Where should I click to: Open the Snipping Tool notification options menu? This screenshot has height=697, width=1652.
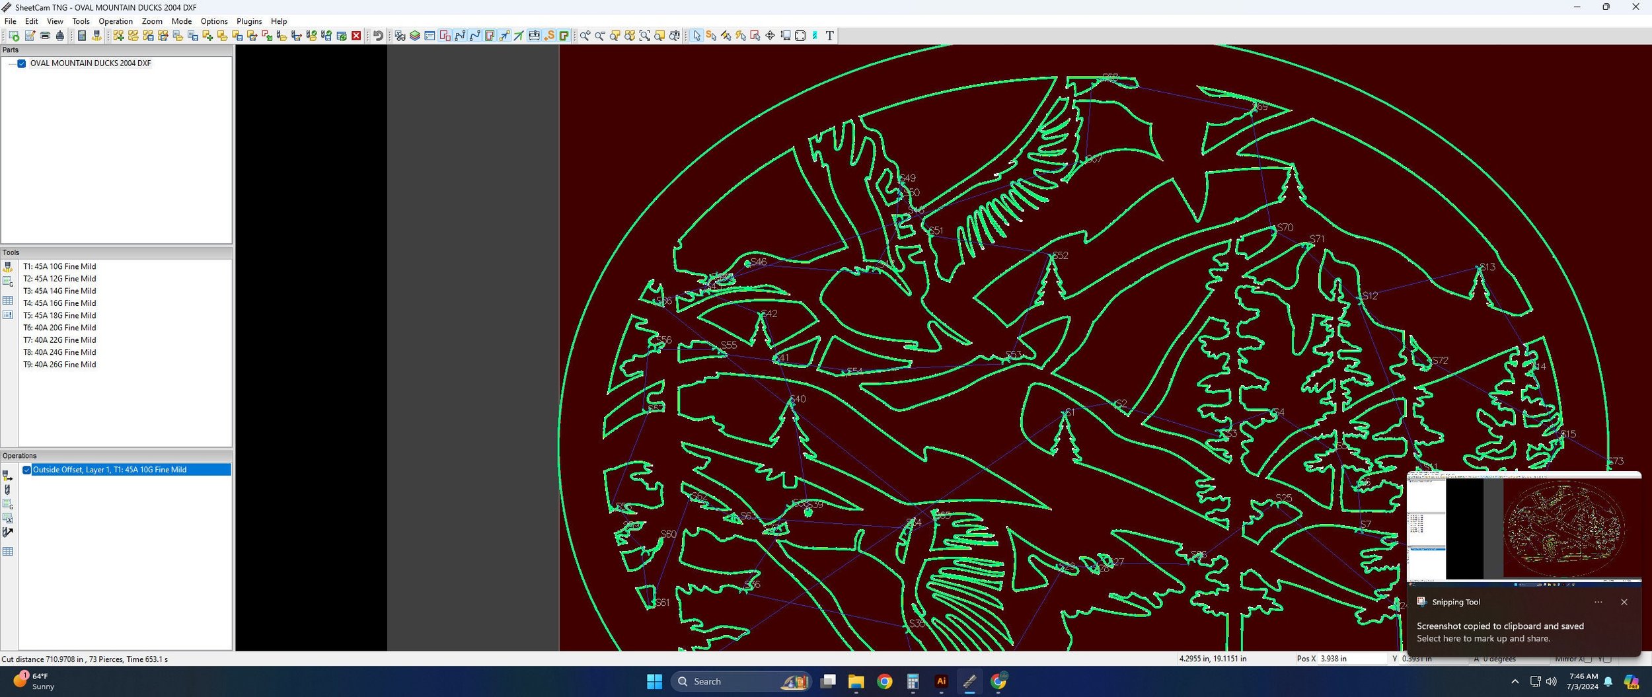(x=1598, y=602)
